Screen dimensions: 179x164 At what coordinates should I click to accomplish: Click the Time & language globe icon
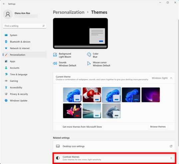(6, 74)
